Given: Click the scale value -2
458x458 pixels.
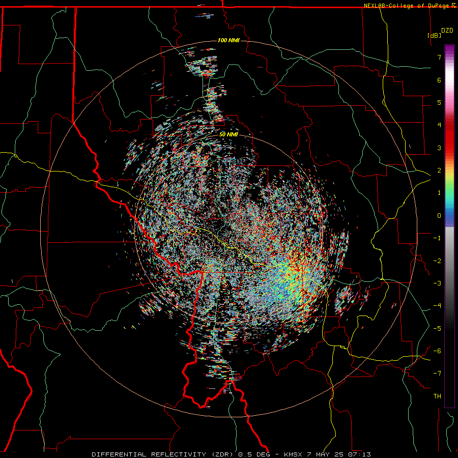Looking at the screenshot, I should (437, 261).
